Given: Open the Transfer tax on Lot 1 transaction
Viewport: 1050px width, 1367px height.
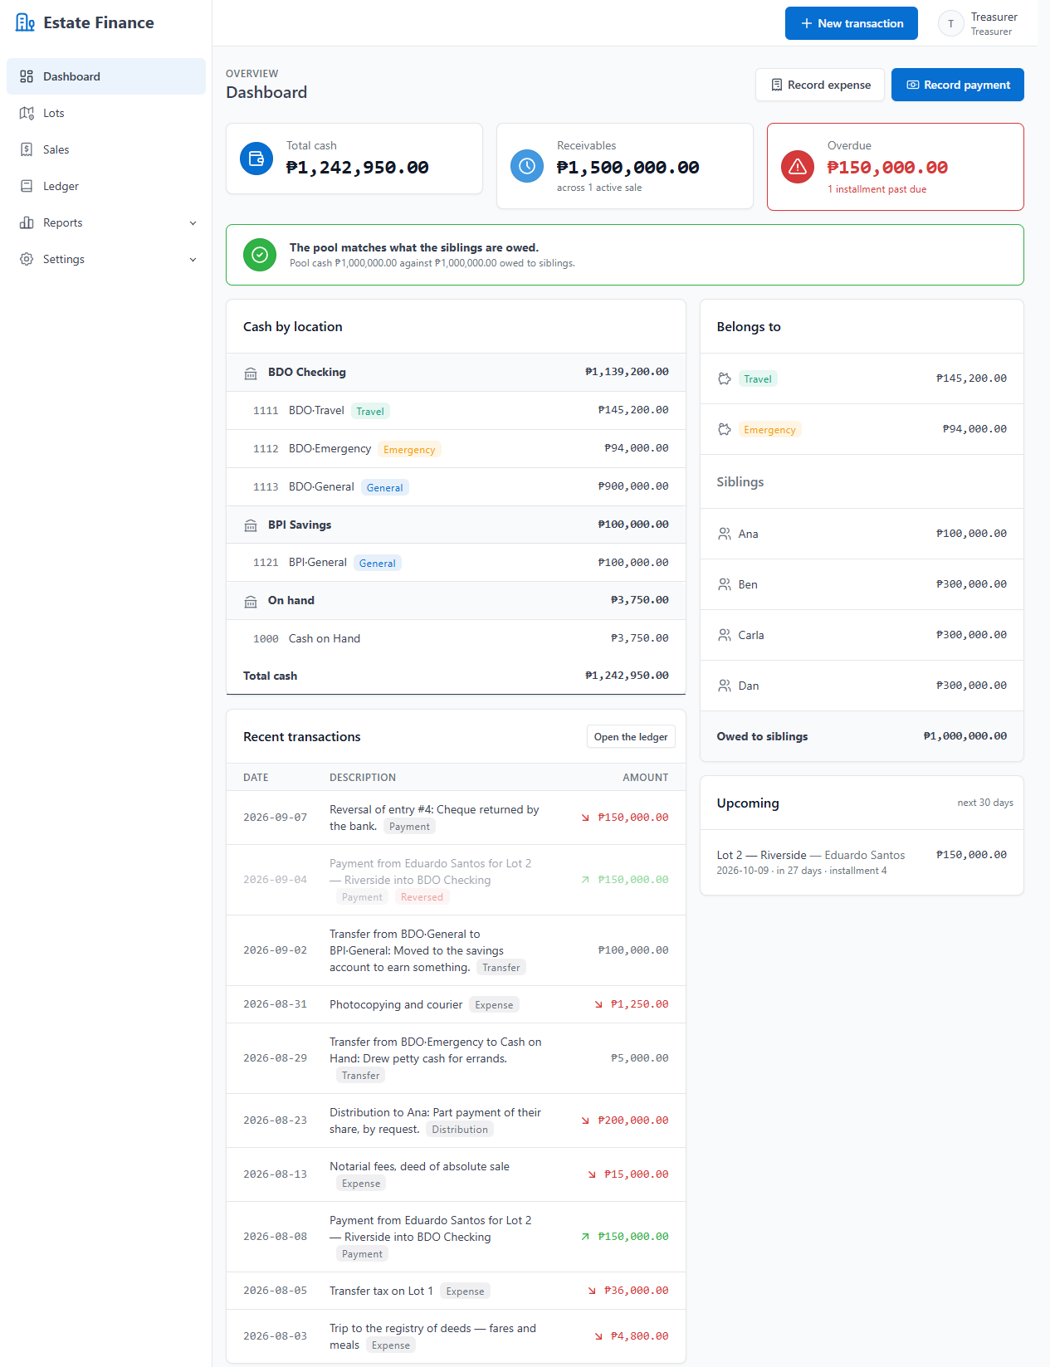Looking at the screenshot, I should (x=456, y=1291).
